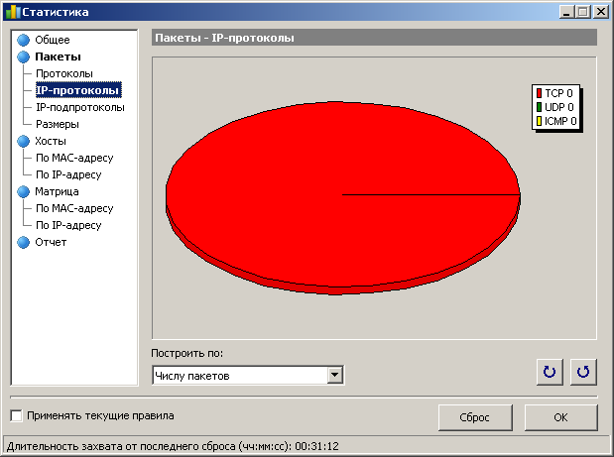Select Протоколы under Пакеты
The height and width of the screenshot is (457, 614).
coord(64,73)
